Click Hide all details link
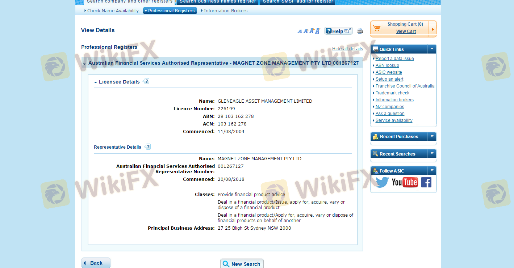The image size is (514, 268). click(347, 49)
